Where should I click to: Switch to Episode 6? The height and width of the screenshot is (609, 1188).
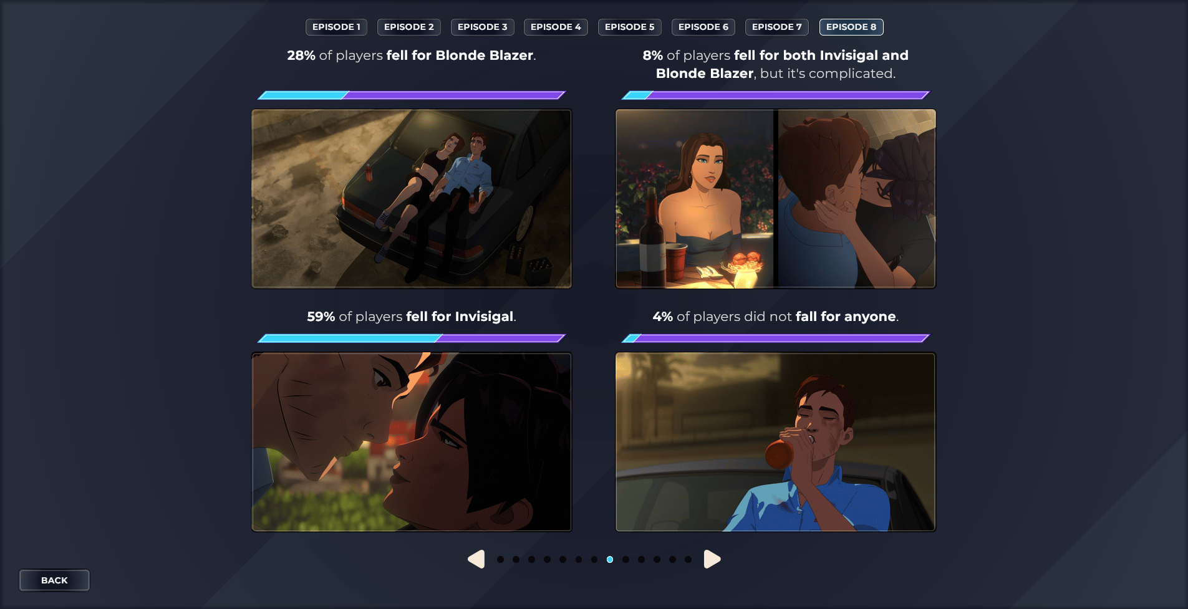(x=703, y=27)
